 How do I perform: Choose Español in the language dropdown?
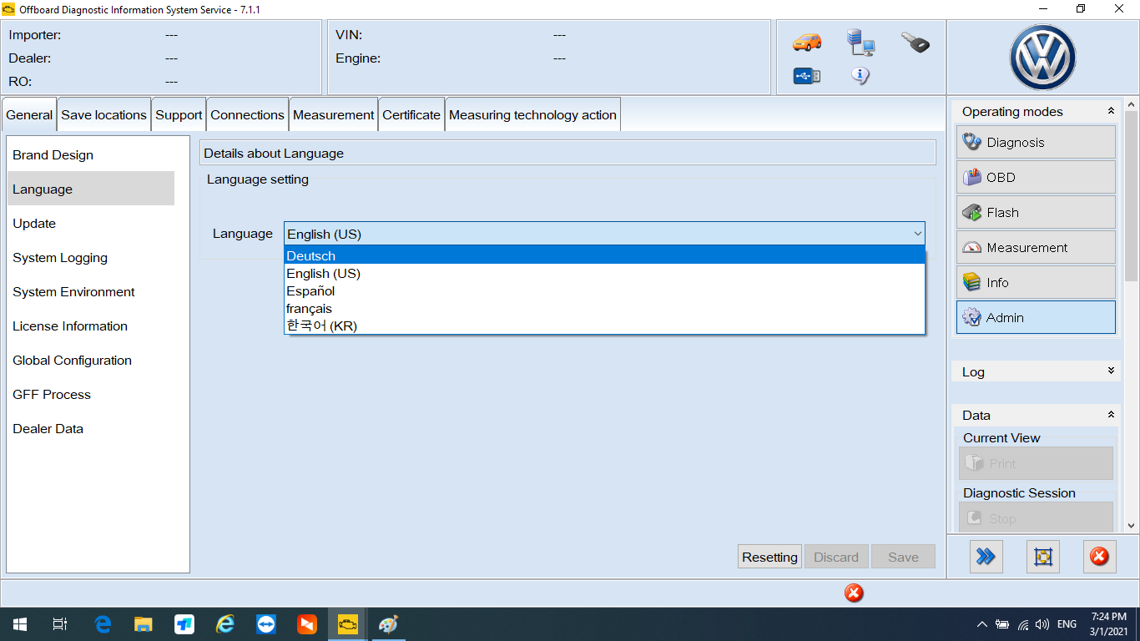[x=310, y=291]
